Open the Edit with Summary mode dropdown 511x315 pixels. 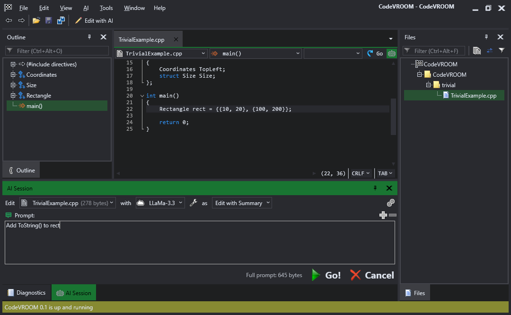242,203
